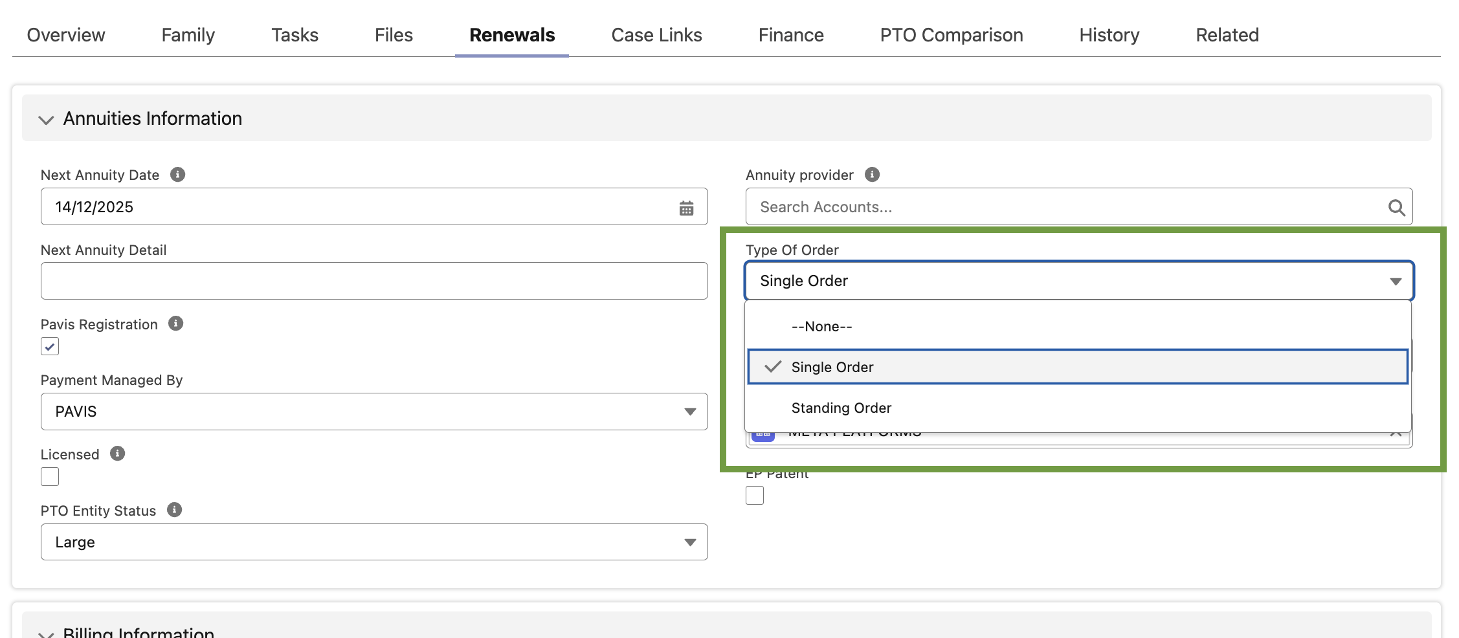This screenshot has height=638, width=1459.
Task: Click info icon next to Annuity provider
Action: 872,175
